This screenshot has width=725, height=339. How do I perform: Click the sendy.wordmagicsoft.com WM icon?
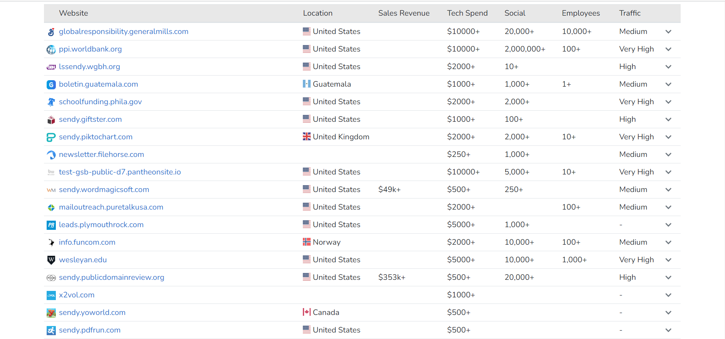[x=51, y=190]
